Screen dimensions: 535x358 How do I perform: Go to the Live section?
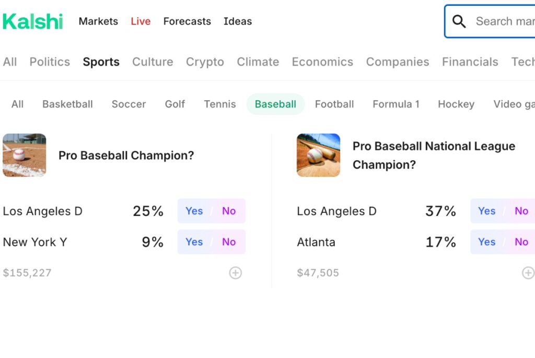pos(141,21)
